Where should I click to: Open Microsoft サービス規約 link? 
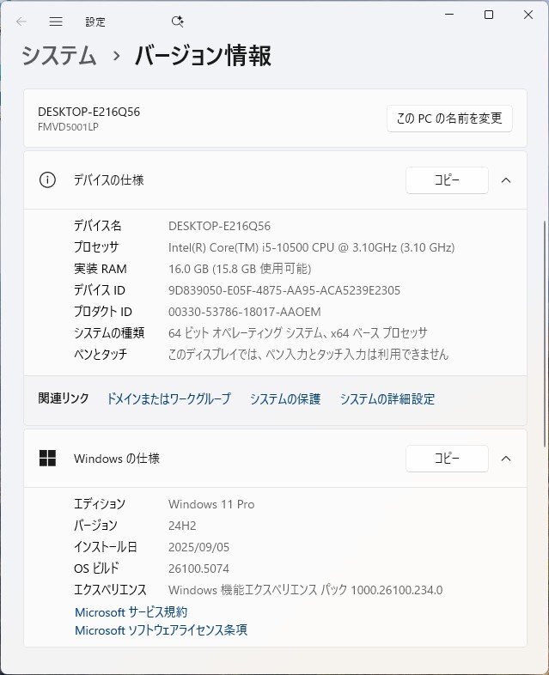[x=131, y=612]
